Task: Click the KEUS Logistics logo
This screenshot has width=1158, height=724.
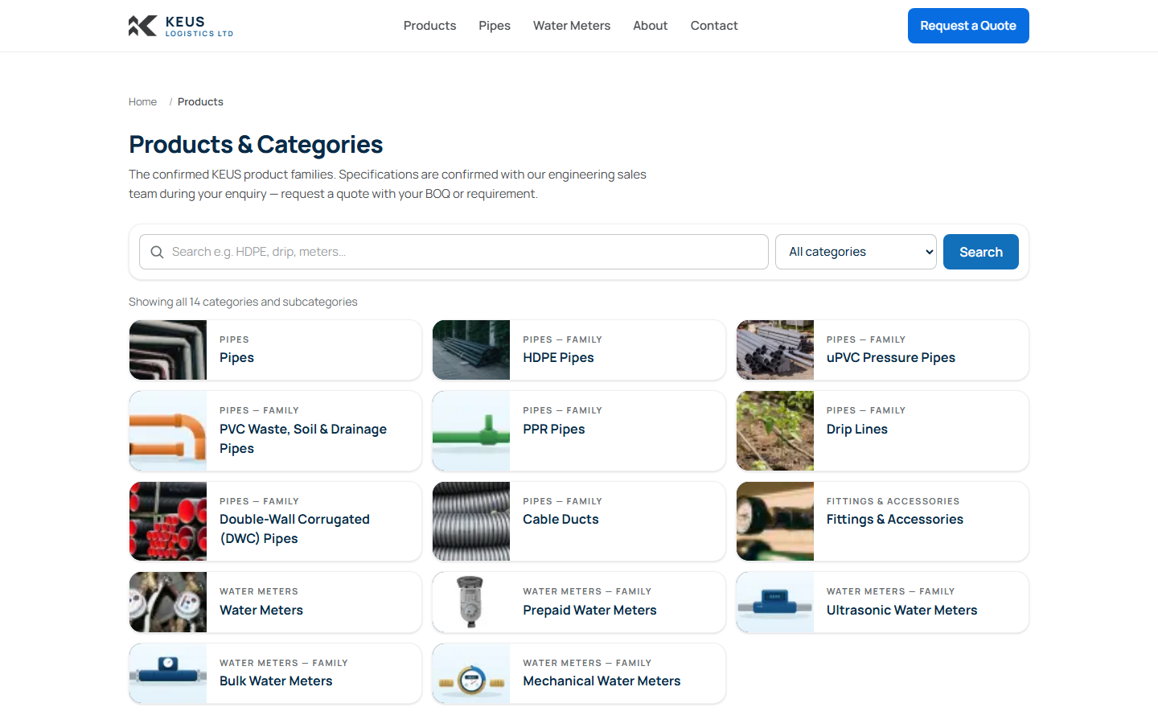Action: tap(181, 26)
